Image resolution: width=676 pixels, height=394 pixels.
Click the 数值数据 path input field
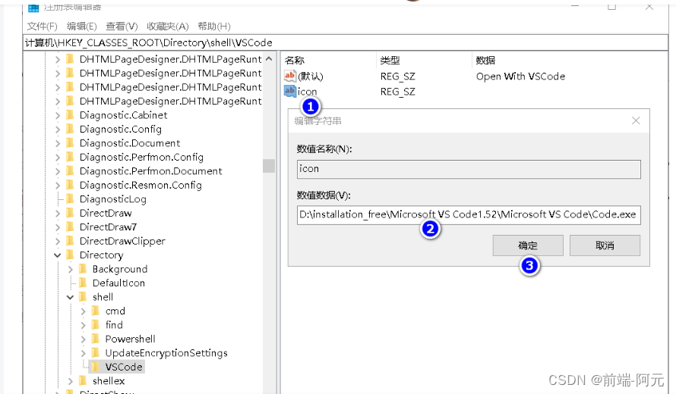(x=469, y=214)
